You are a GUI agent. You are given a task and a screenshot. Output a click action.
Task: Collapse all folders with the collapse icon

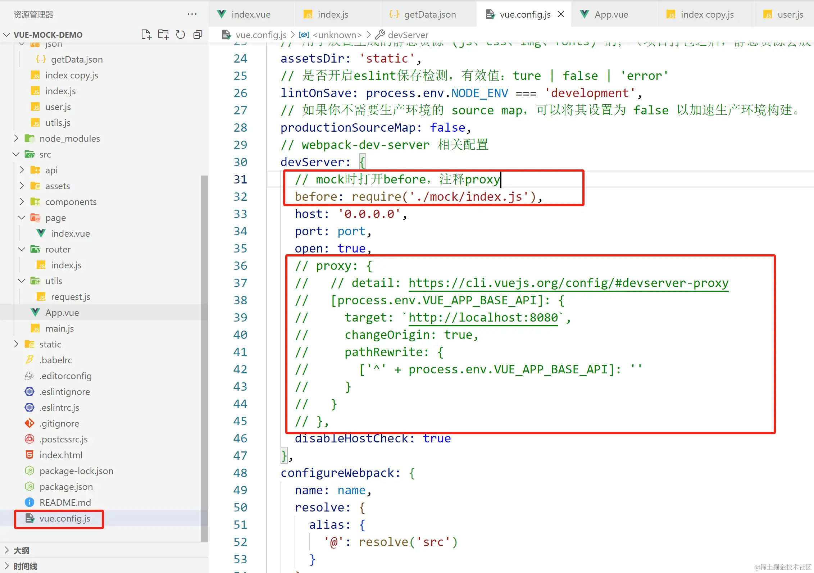click(198, 35)
